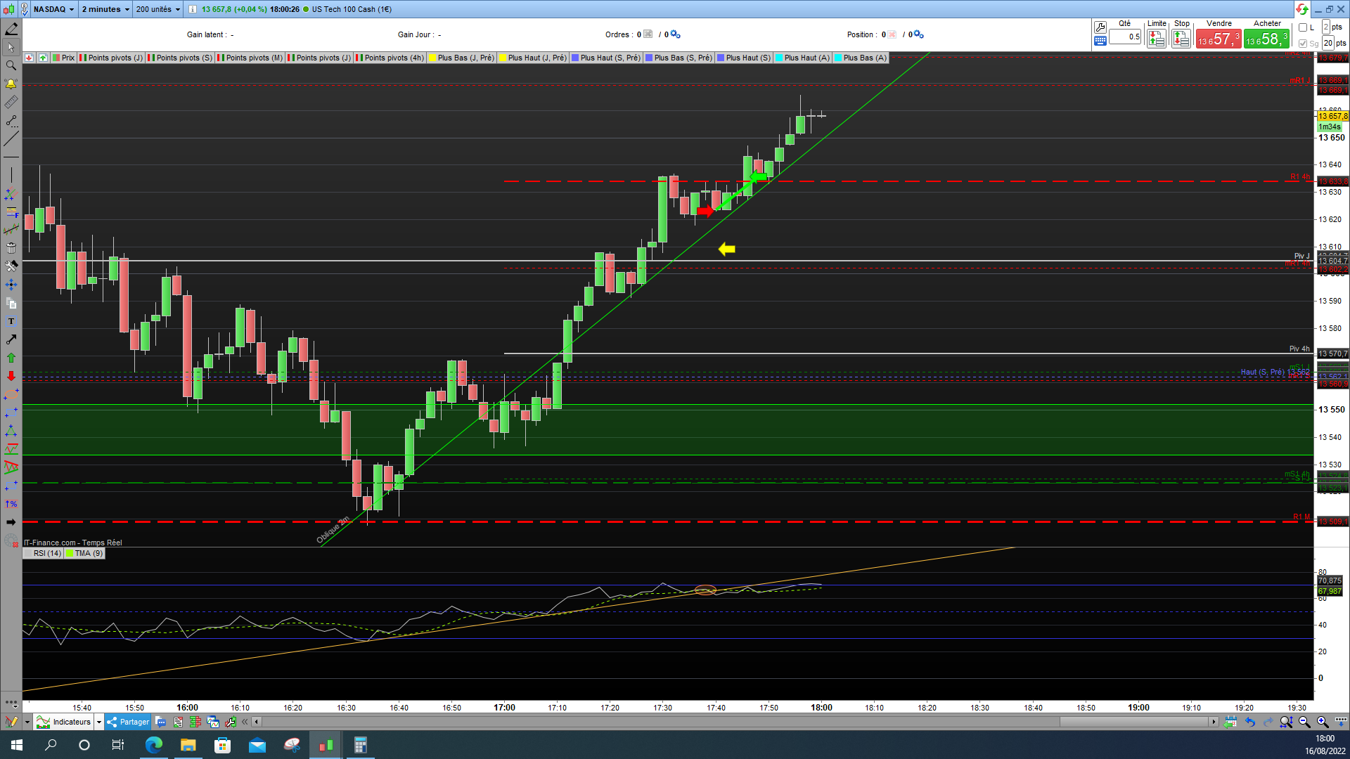This screenshot has width=1350, height=759.
Task: Expand the 200 unités dropdown
Action: 158,9
